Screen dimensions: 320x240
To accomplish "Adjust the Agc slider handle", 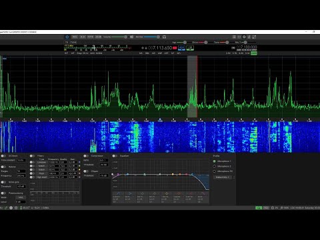I will point(185,42).
